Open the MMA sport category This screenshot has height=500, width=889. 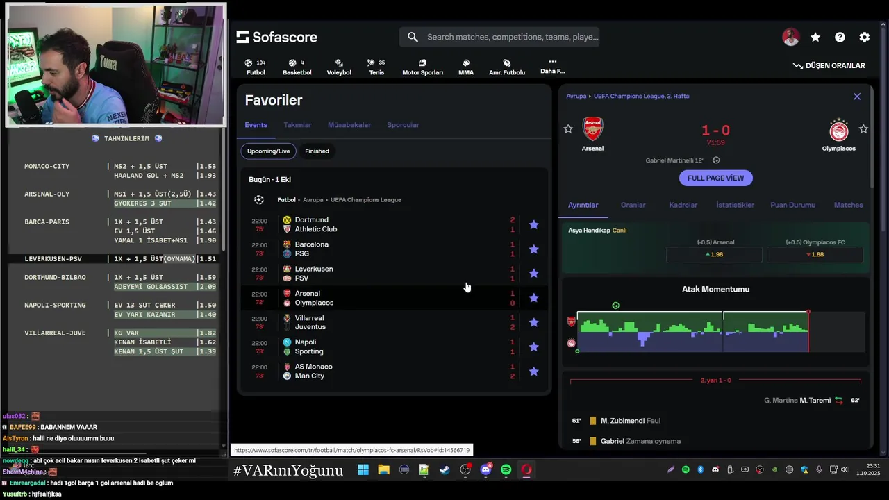coord(466,67)
